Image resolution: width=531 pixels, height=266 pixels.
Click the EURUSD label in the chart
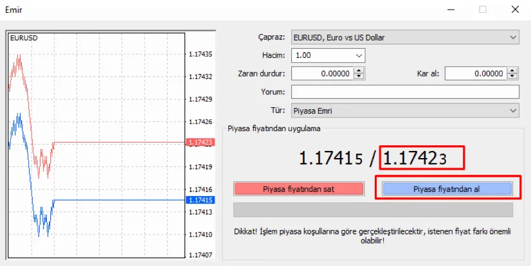click(x=24, y=38)
